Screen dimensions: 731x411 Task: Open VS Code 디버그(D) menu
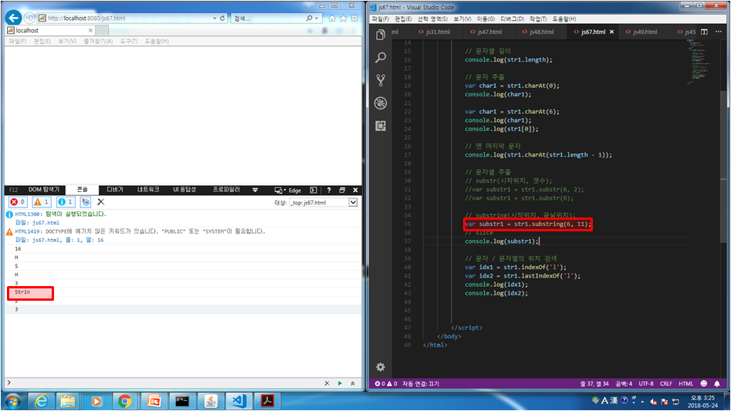[x=512, y=19]
